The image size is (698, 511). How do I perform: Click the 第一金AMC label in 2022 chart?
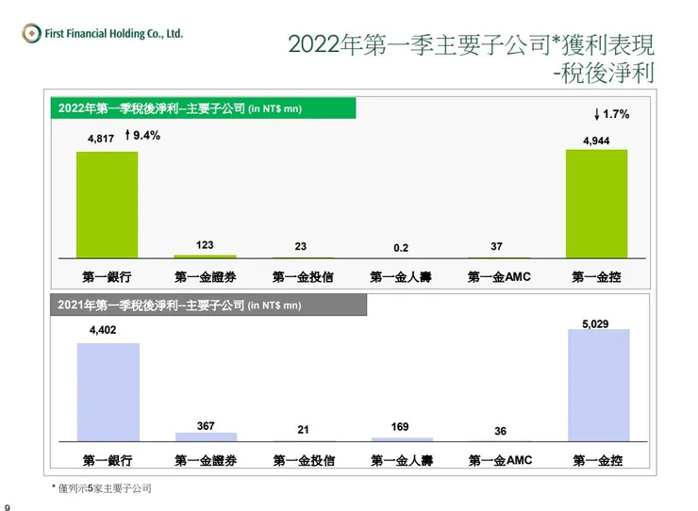click(x=500, y=277)
